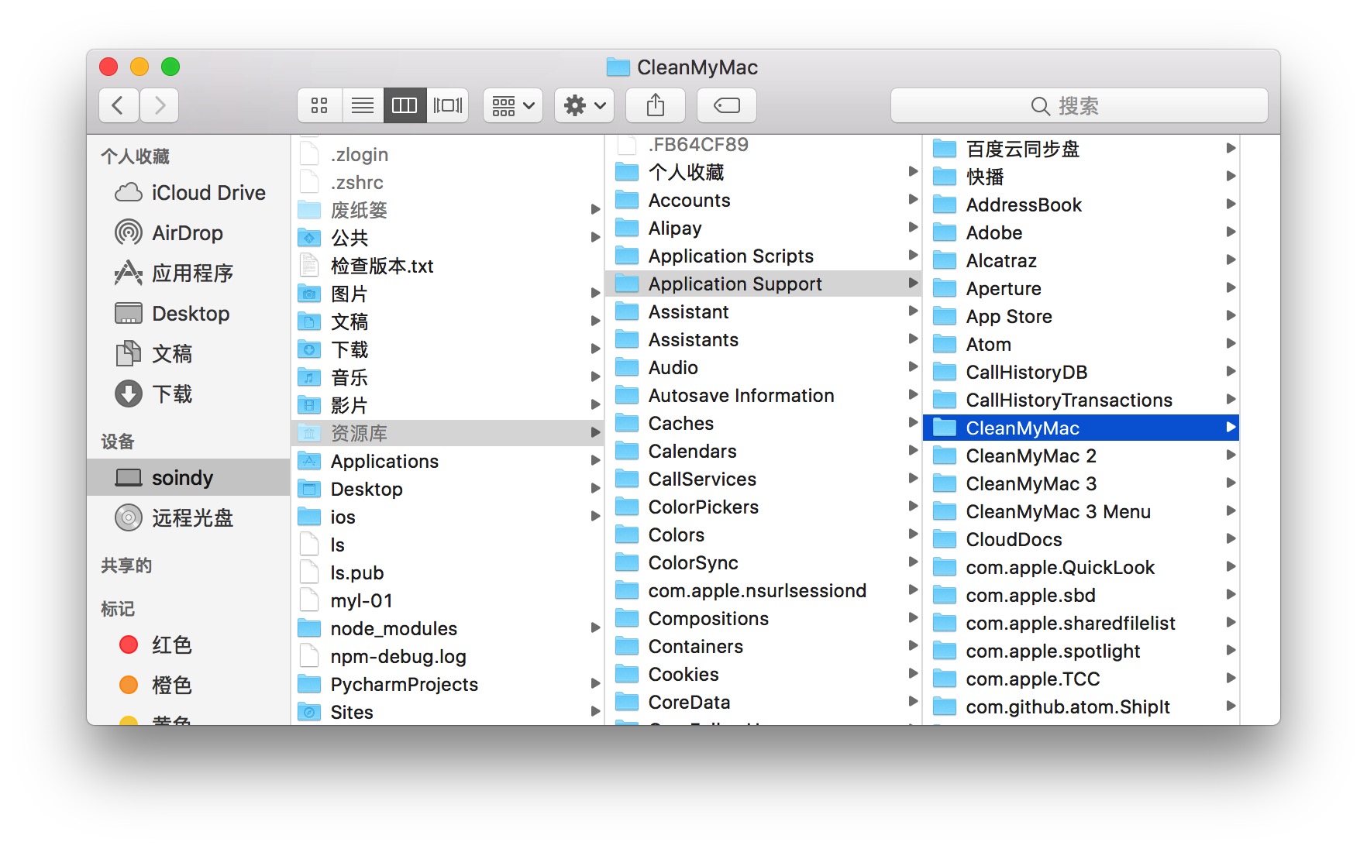Viewport: 1367px width, 849px height.
Task: Click the Share toolbar button
Action: 656,105
